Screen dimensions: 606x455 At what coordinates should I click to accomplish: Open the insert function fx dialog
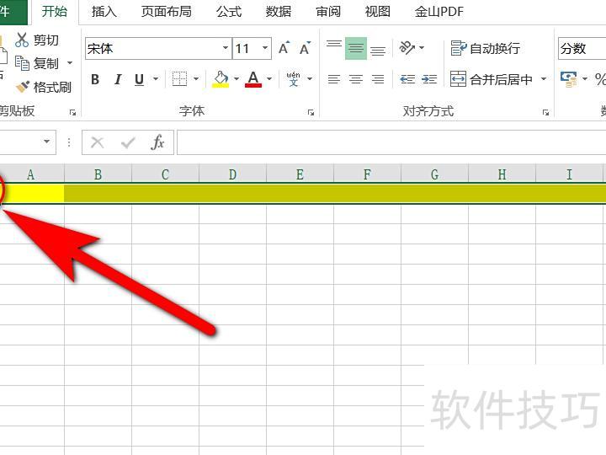click(x=157, y=142)
